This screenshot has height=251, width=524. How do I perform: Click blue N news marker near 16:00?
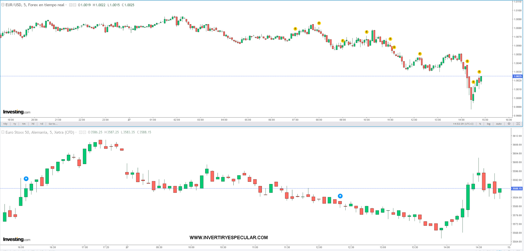[x=26, y=179]
